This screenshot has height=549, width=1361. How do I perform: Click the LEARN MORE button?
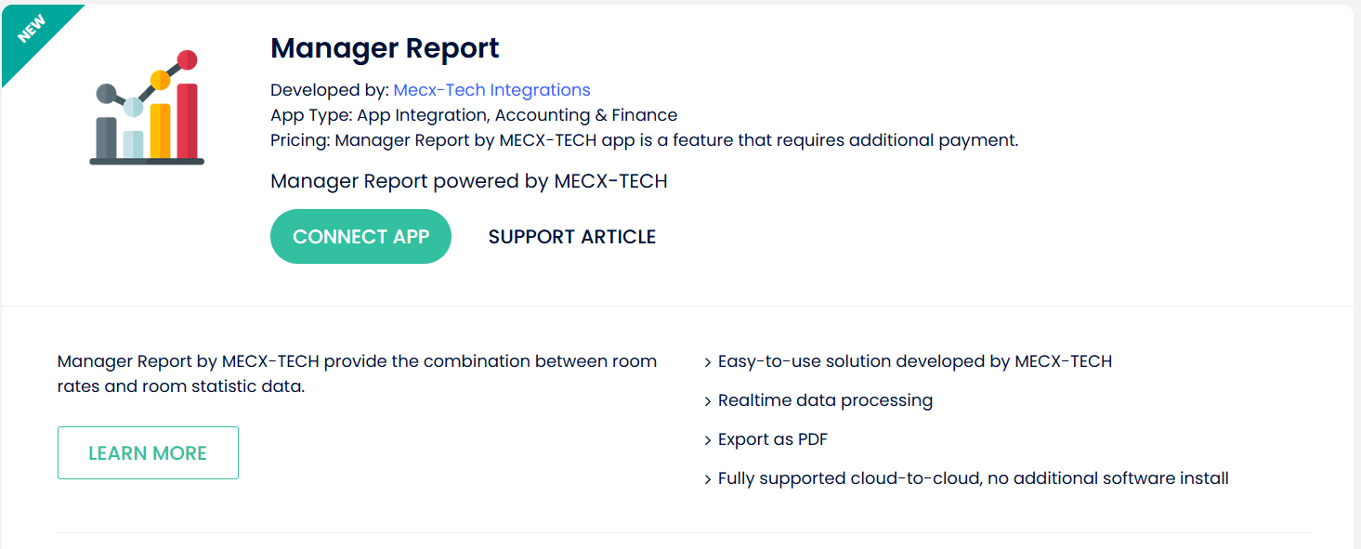(148, 453)
